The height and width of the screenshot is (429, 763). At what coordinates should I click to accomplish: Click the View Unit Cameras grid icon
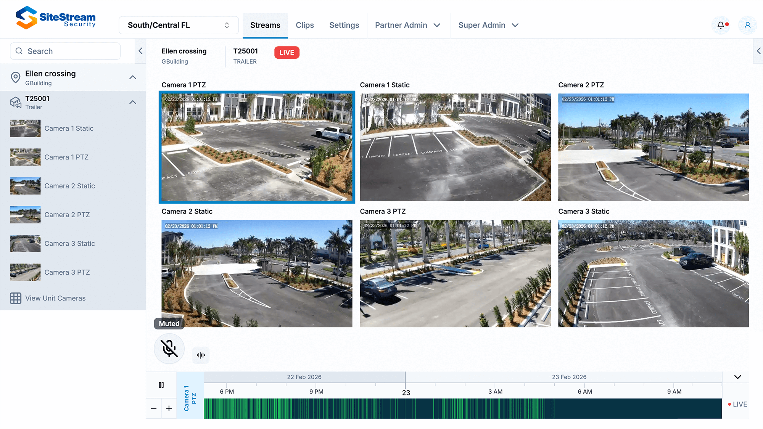[15, 298]
